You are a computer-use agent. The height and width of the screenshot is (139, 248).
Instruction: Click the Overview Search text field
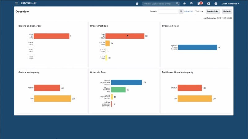[168, 11]
